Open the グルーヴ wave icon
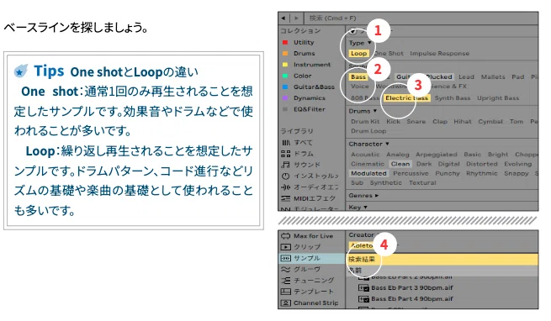The height and width of the screenshot is (321, 551). coord(286,270)
